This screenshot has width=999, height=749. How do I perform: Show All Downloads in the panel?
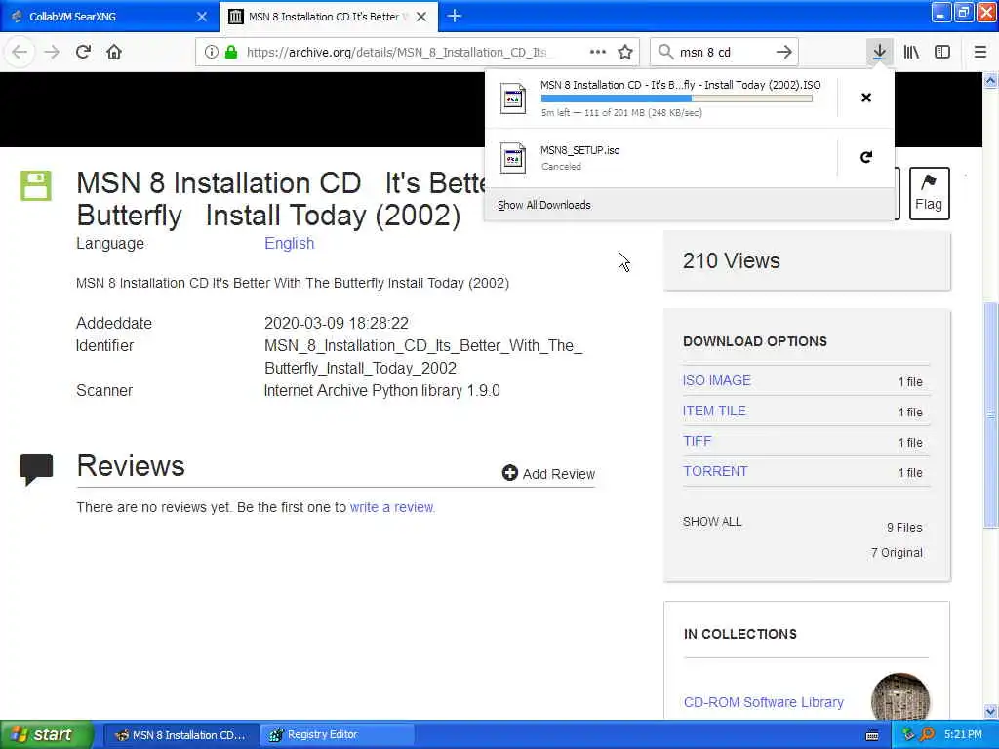click(x=544, y=205)
